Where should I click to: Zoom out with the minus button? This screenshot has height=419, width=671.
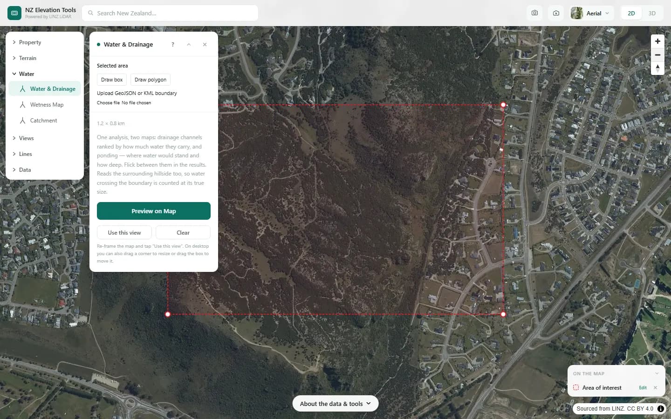[657, 55]
